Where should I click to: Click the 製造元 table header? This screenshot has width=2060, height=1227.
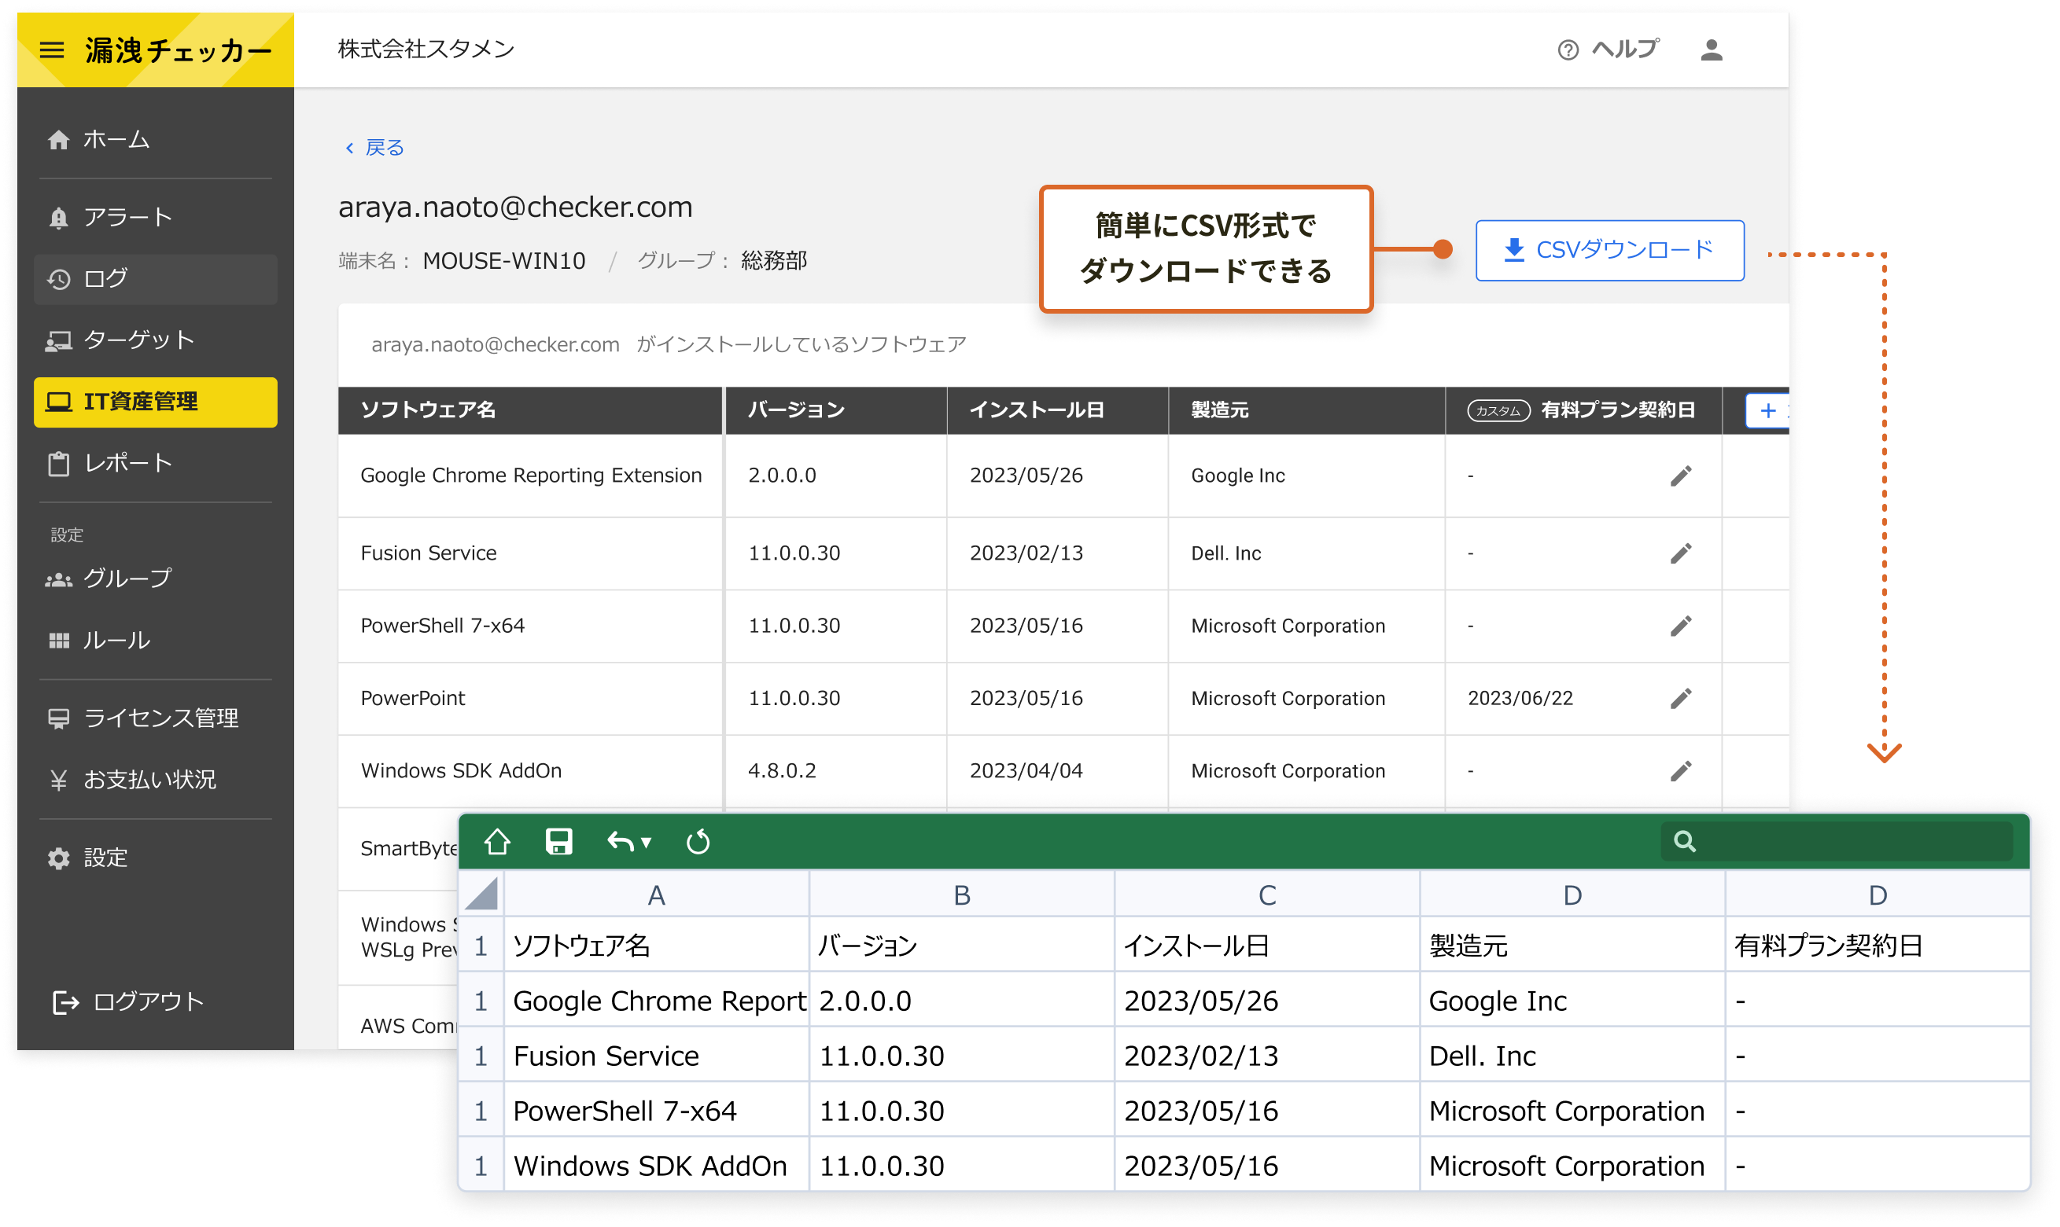pyautogui.click(x=1306, y=411)
